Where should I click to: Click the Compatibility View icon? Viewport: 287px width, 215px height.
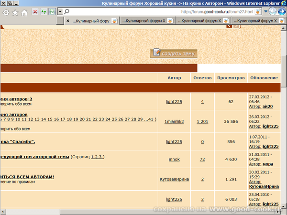click(x=52, y=11)
